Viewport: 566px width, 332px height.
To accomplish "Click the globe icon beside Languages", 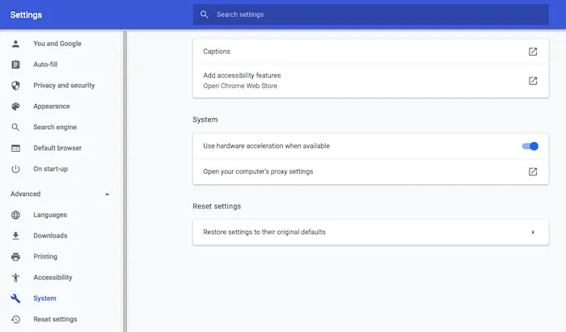I will click(15, 215).
